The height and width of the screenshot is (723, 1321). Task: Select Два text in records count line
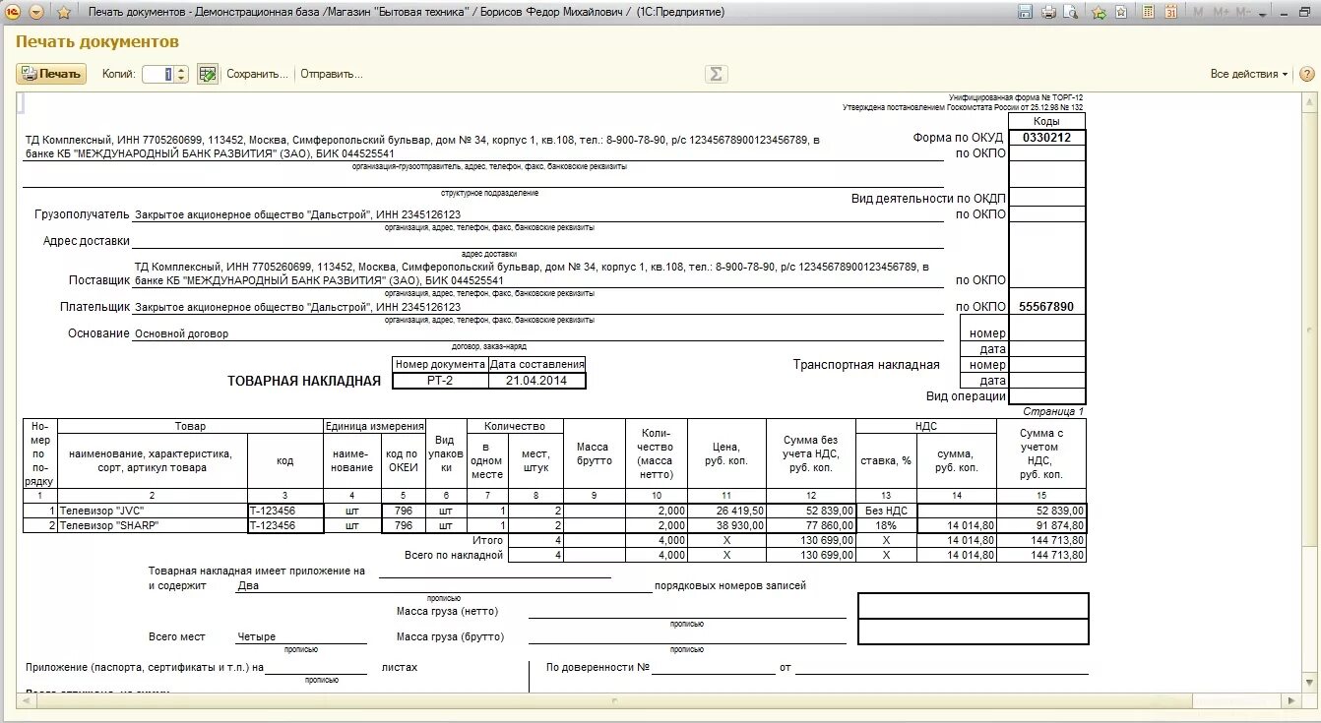tap(248, 585)
